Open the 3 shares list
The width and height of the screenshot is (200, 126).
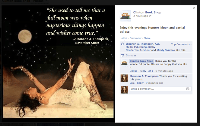(x=131, y=55)
